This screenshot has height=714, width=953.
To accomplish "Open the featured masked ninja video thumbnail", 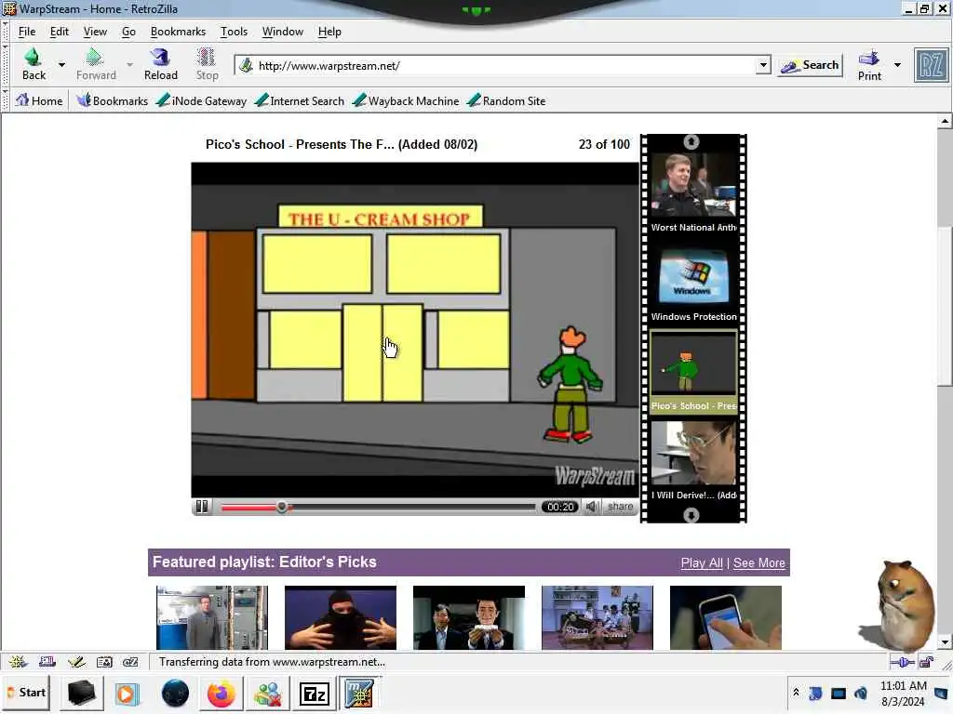I will (341, 617).
